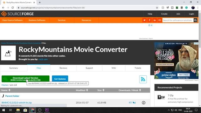Sort files by Size column

[x=101, y=90]
